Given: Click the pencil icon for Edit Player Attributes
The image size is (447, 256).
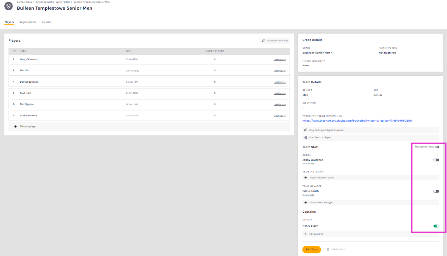Looking at the screenshot, I should [263, 41].
